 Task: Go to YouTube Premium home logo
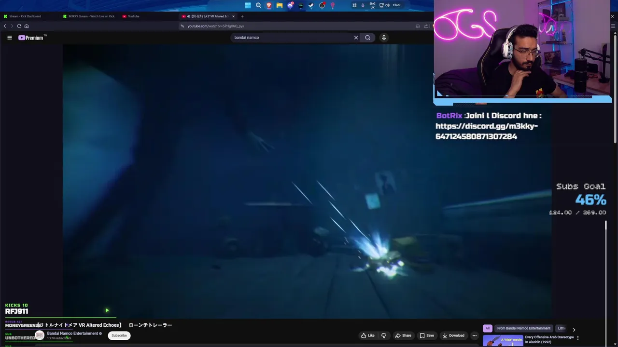coord(31,38)
